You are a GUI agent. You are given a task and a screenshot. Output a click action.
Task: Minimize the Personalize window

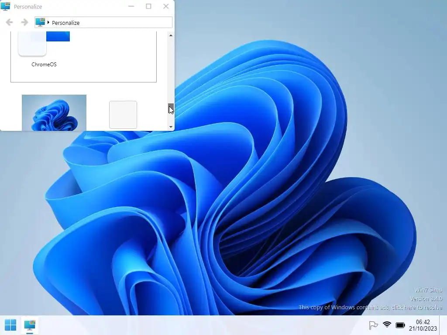[x=131, y=6]
